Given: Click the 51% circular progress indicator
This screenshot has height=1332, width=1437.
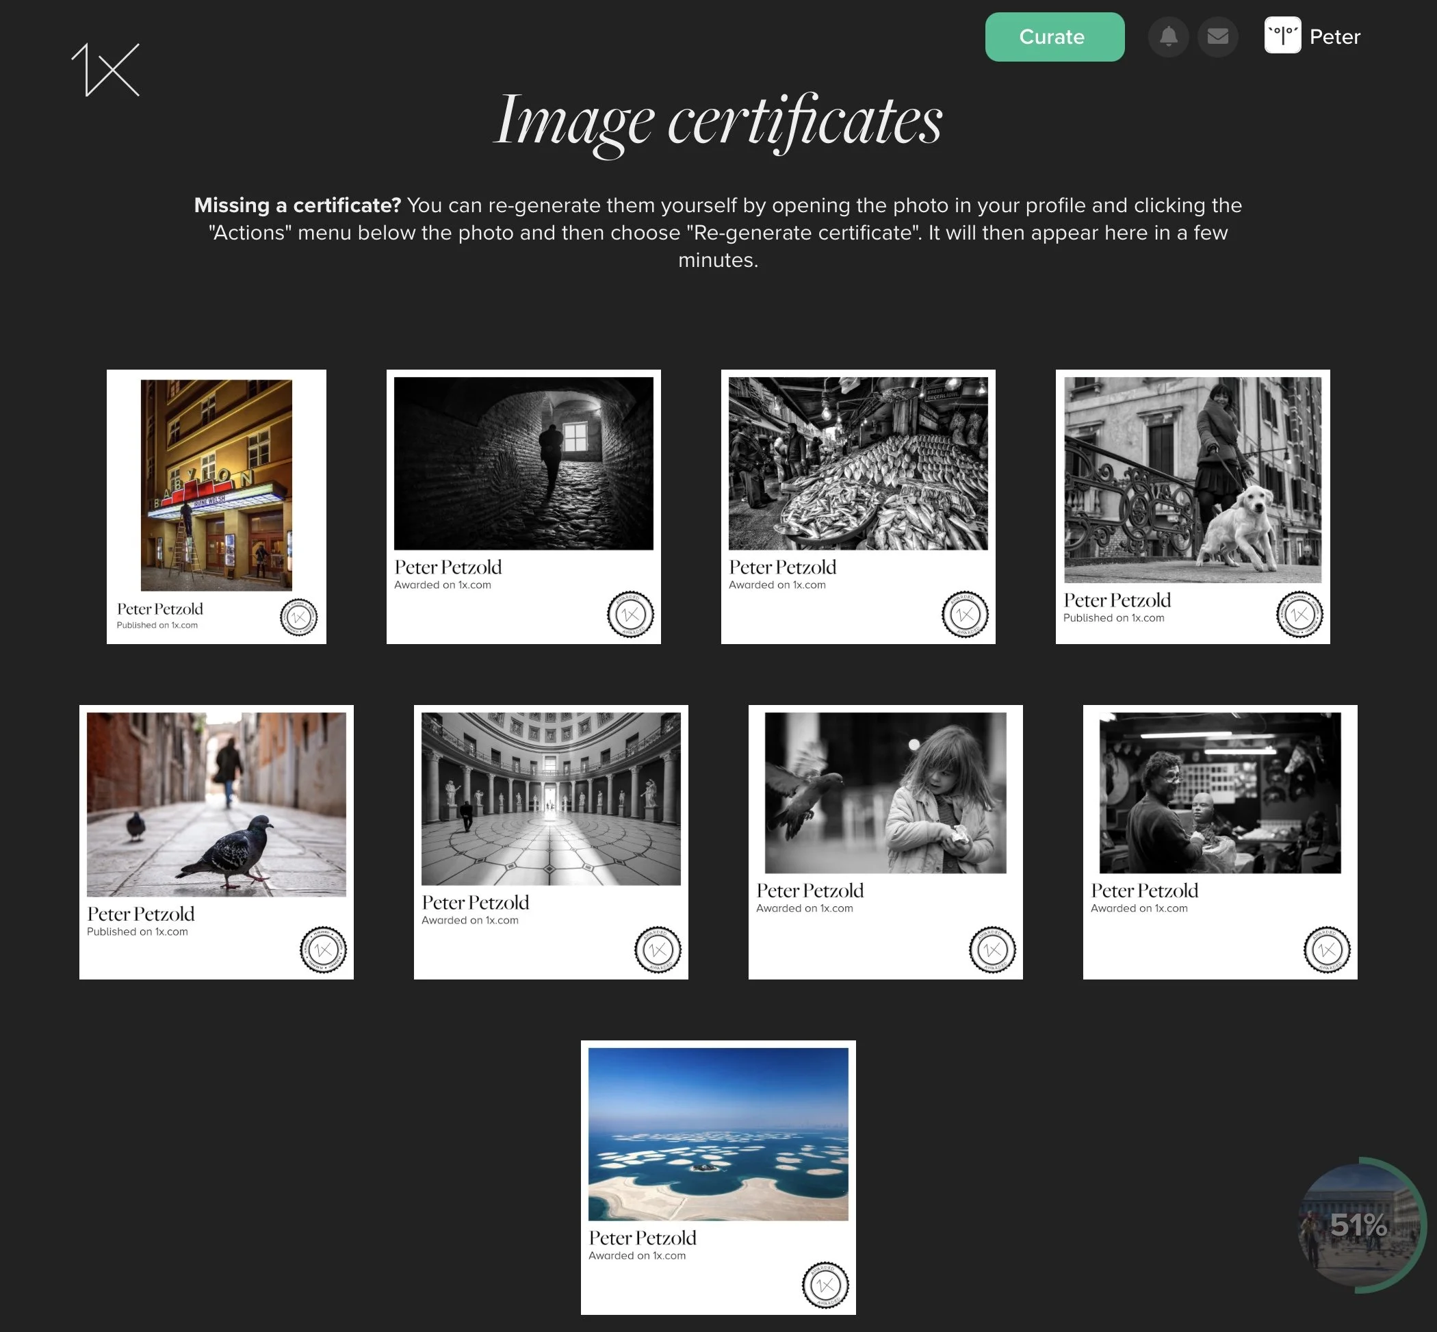Looking at the screenshot, I should pyautogui.click(x=1359, y=1224).
